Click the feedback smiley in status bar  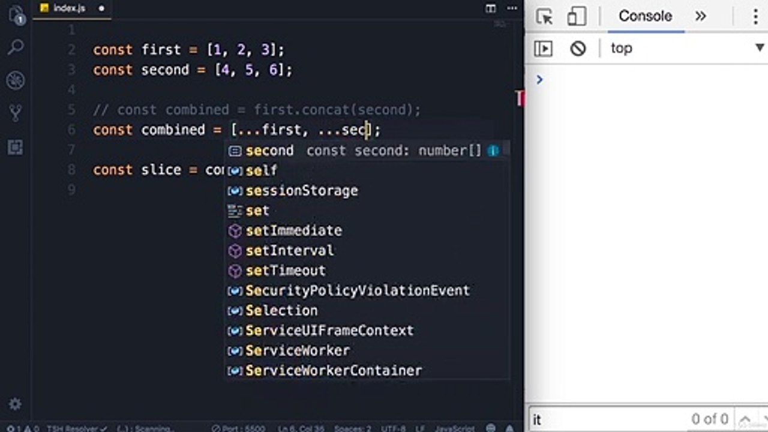pos(491,428)
